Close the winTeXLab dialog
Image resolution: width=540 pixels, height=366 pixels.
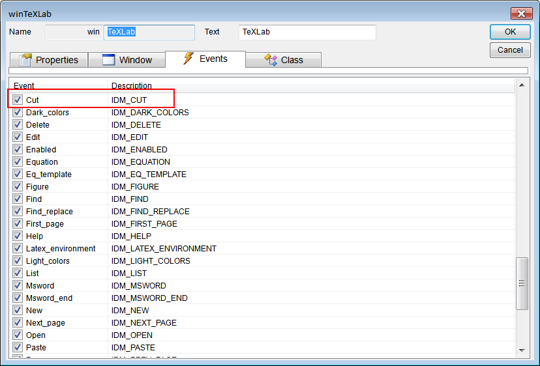point(521,14)
